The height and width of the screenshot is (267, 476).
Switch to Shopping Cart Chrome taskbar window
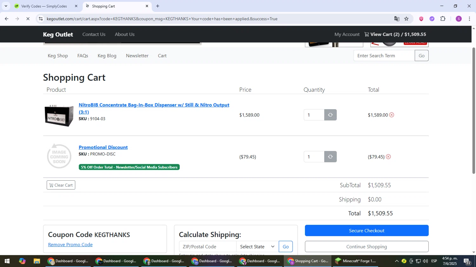[308, 261]
